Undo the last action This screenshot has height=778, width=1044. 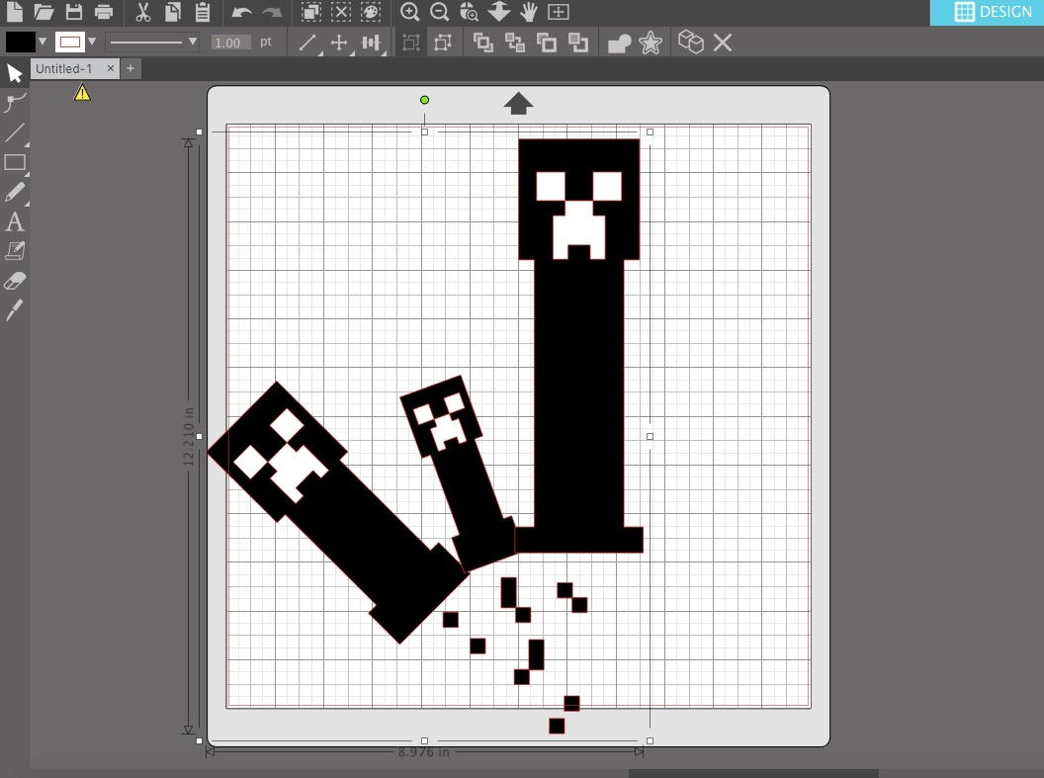pos(241,12)
